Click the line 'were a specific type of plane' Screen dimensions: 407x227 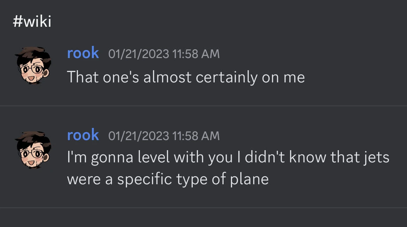pyautogui.click(x=168, y=179)
